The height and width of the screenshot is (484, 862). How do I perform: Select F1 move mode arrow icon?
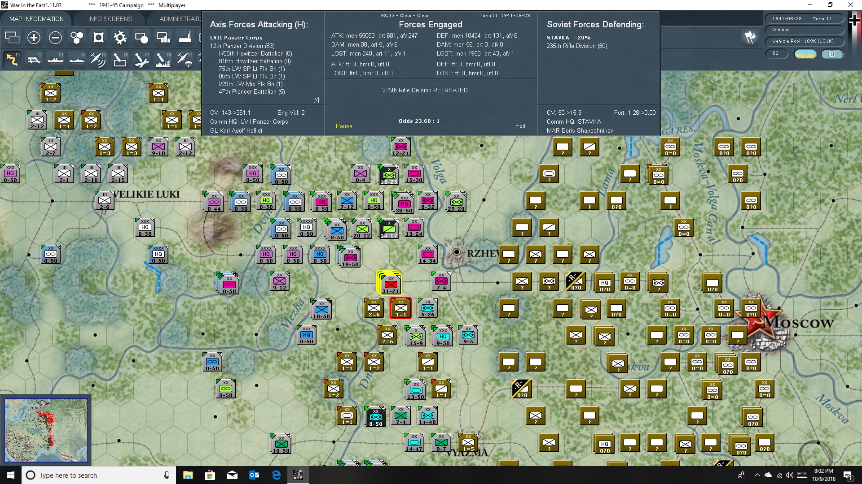[x=12, y=59]
